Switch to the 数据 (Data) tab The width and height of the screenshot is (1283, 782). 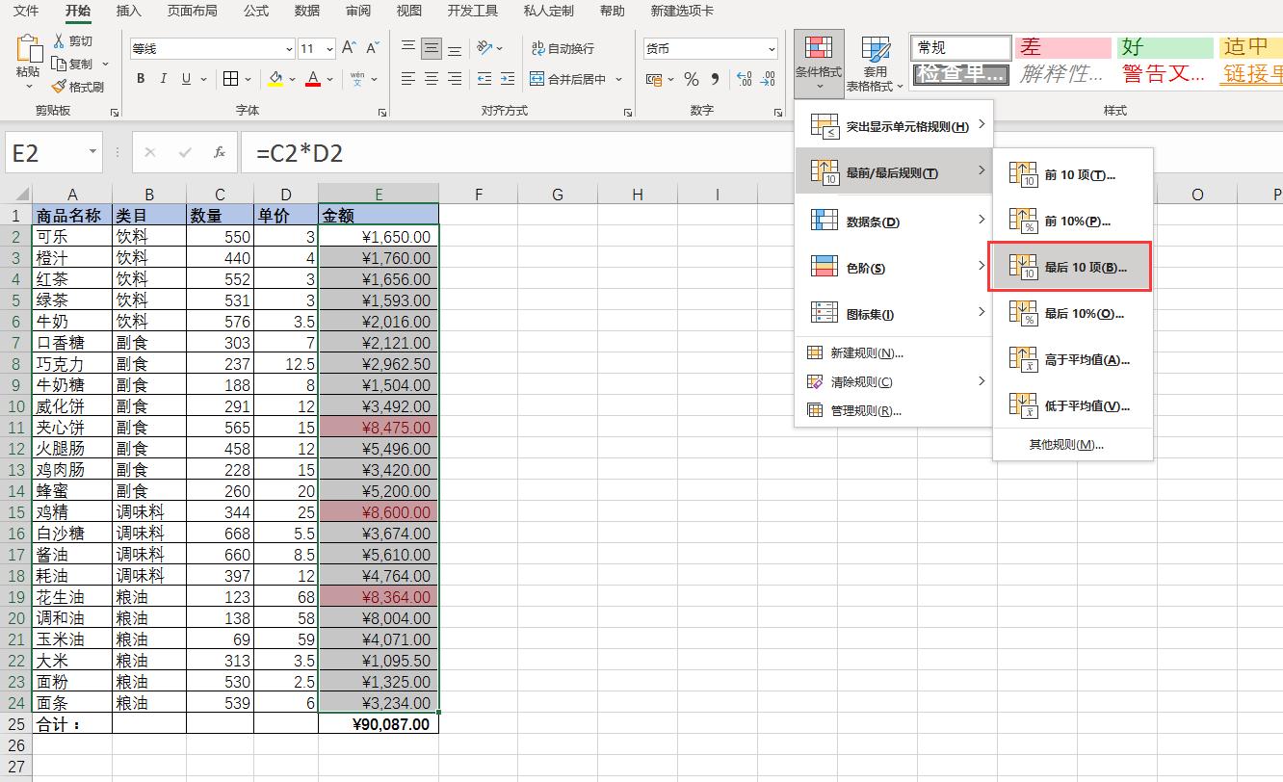307,11
